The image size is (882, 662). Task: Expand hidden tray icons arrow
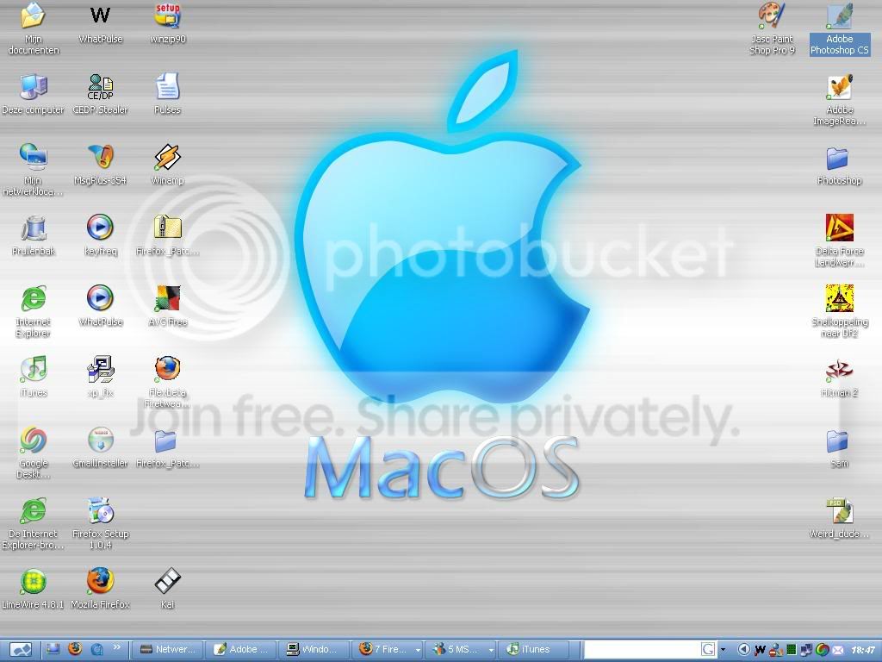click(743, 650)
